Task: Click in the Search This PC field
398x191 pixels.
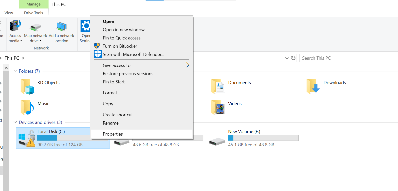Action: coord(348,58)
